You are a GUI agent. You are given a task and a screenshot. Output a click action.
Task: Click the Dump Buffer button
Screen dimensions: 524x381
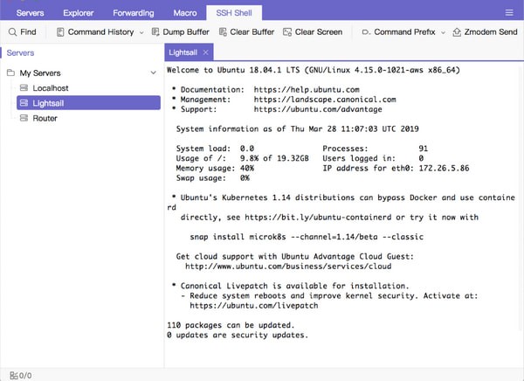[181, 31]
